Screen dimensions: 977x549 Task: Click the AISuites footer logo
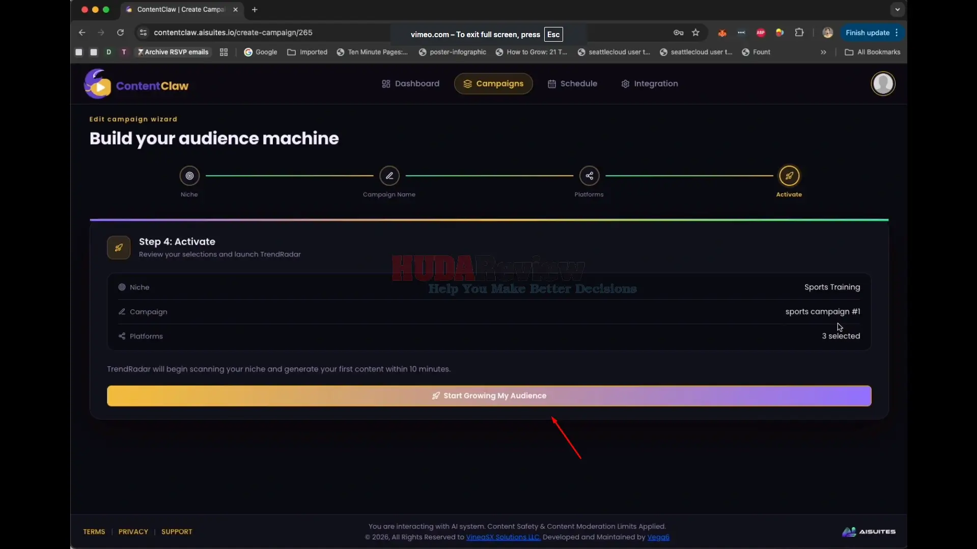869,532
